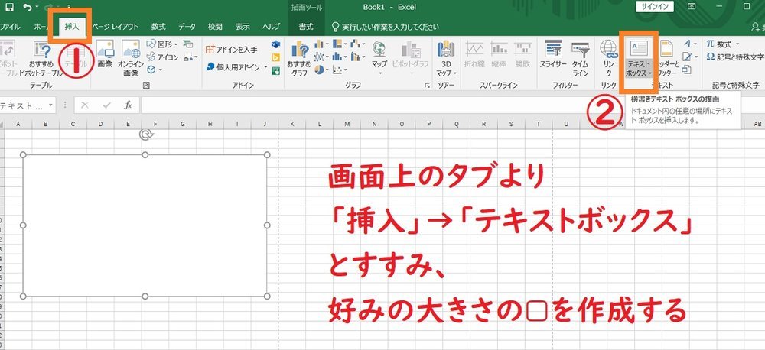Click the アイコン insert button

coord(163,57)
